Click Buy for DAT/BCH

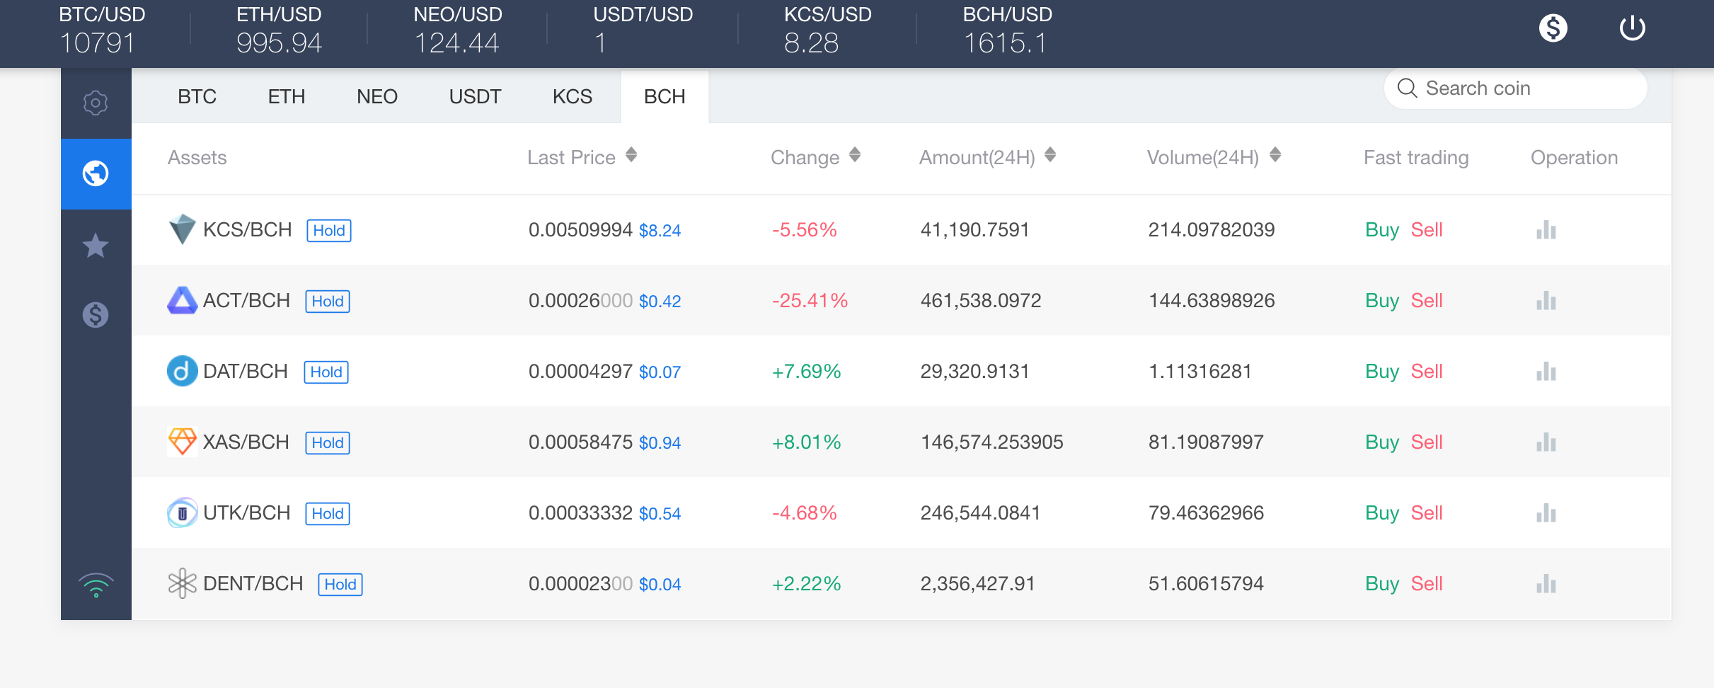(x=1382, y=372)
